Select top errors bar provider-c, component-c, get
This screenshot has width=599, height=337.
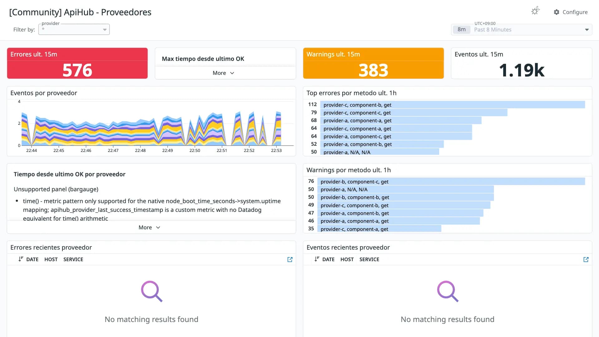[x=414, y=113]
